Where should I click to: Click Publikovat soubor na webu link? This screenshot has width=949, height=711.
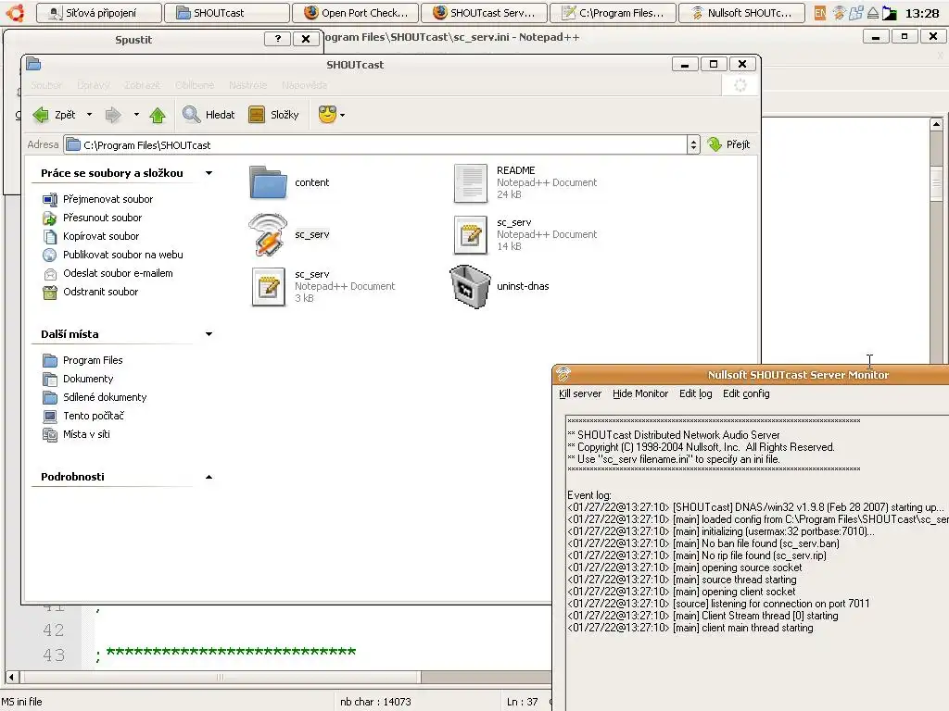pyautogui.click(x=123, y=255)
